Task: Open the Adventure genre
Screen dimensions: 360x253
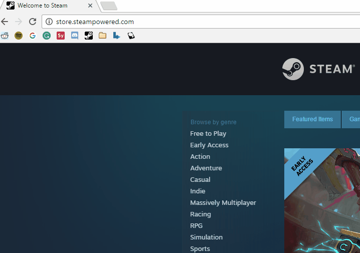Action: (x=206, y=168)
